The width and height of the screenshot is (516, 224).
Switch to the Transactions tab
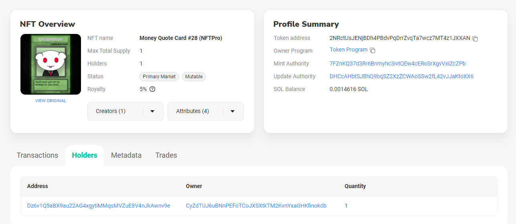coord(37,155)
